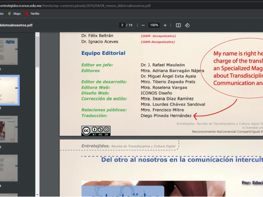263x197 pixels.
Task: Click 'Relaciones públicas:' label
Action: [104, 110]
